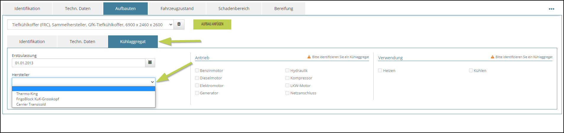This screenshot has height=133, width=564.
Task: Open the Schadenbereich tab
Action: click(x=234, y=9)
